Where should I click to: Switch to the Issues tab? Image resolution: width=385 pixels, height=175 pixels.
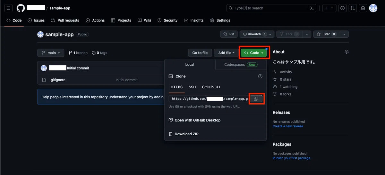36,20
